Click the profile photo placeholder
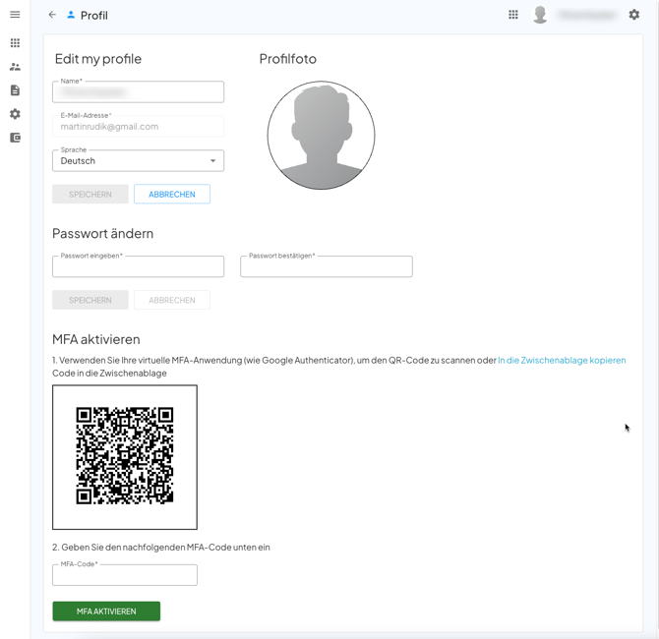The image size is (659, 639). click(x=321, y=136)
